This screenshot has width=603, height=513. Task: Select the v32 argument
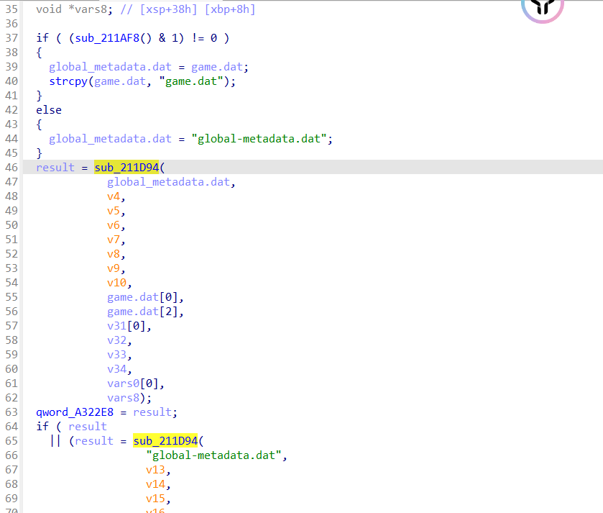coord(116,340)
